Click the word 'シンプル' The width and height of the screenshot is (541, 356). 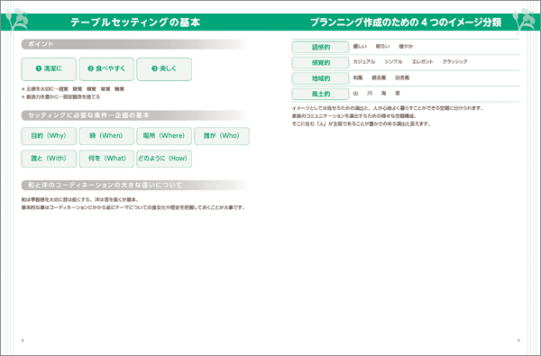point(394,62)
